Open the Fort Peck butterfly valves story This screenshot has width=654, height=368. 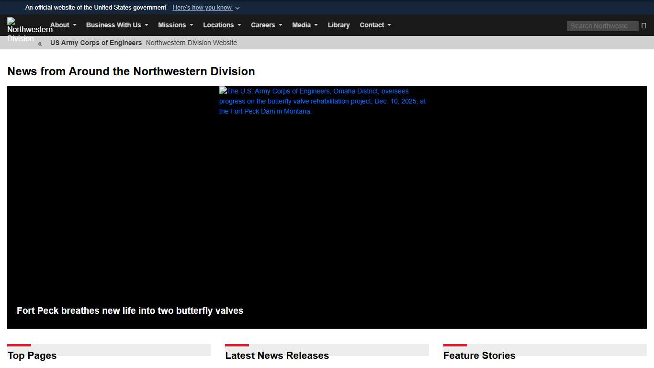coord(130,310)
